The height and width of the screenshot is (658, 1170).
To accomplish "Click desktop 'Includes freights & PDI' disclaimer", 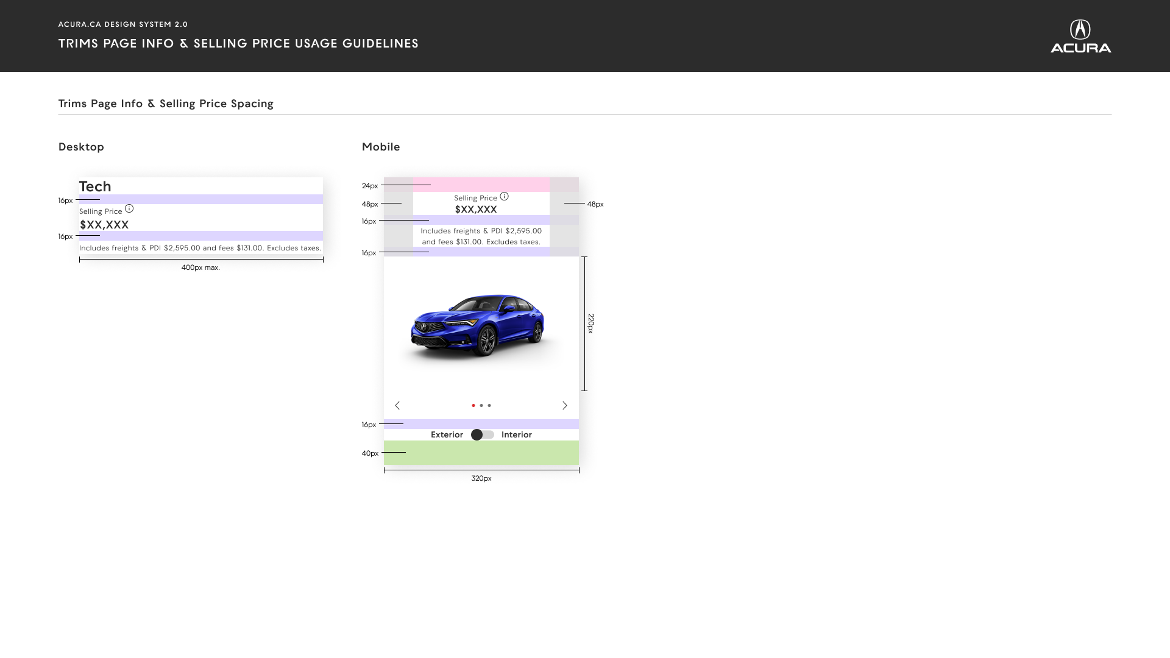I will coord(200,248).
